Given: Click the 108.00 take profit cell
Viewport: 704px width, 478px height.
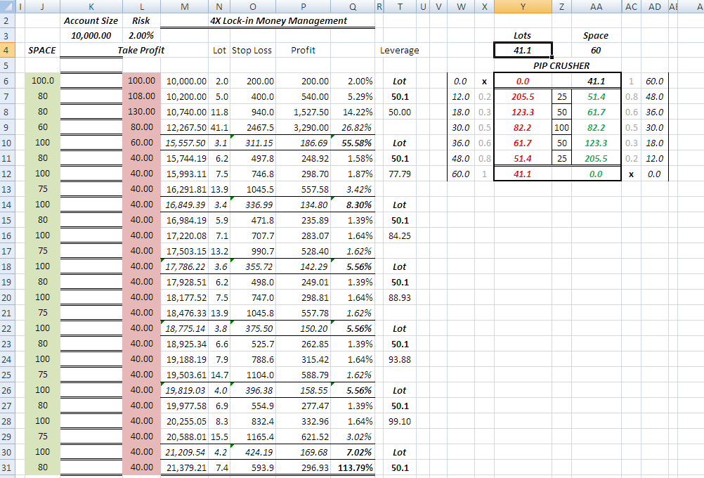Looking at the screenshot, I should 141,96.
